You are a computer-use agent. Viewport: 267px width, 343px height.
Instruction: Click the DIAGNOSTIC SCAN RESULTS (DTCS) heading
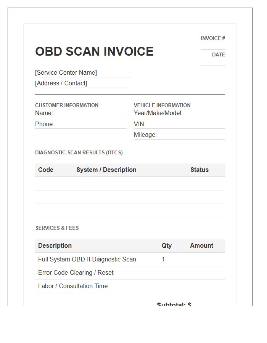click(x=79, y=152)
